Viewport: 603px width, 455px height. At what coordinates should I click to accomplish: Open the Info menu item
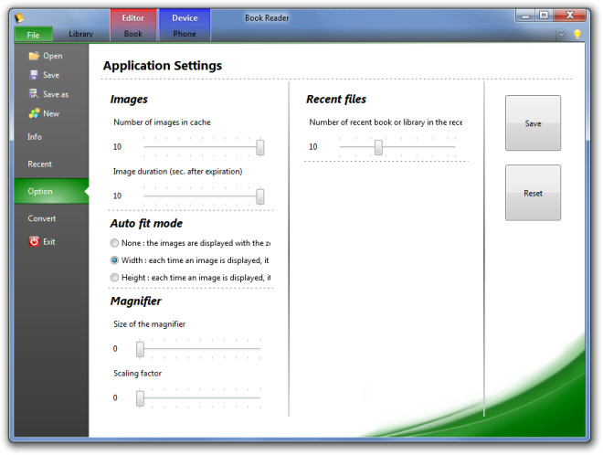35,137
